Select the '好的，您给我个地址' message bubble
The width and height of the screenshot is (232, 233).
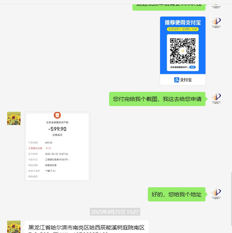pyautogui.click(x=177, y=194)
